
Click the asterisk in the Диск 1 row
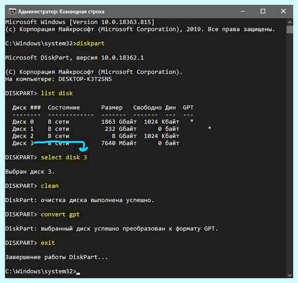[x=210, y=128]
